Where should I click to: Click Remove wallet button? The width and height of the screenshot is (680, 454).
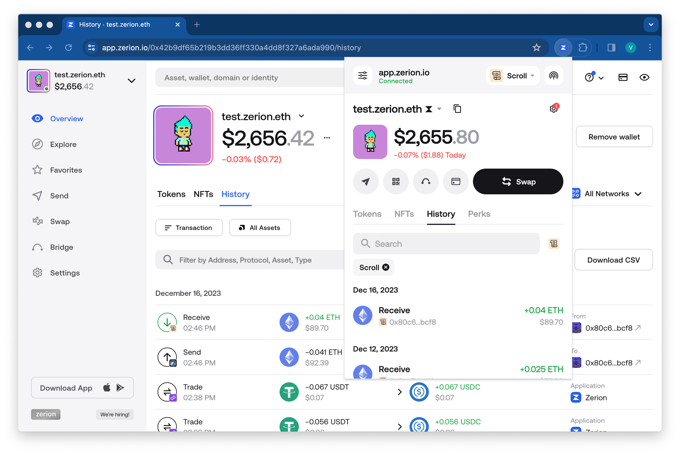(614, 136)
